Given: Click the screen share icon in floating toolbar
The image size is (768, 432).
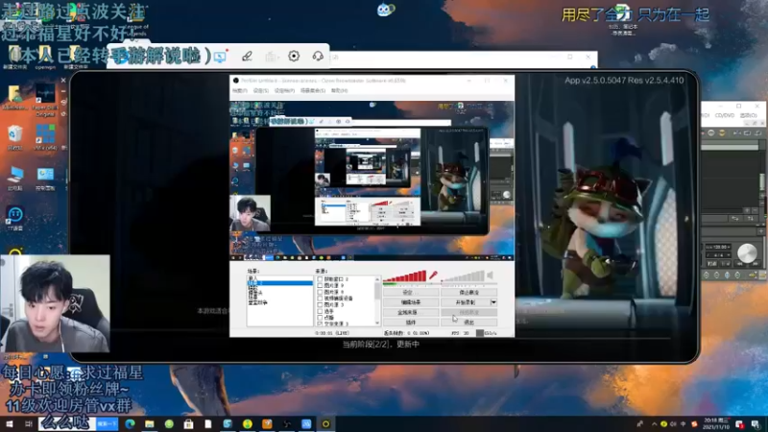Looking at the screenshot, I should click(x=221, y=57).
